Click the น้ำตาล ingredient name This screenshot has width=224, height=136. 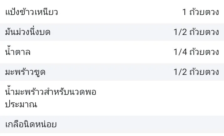(x=18, y=52)
